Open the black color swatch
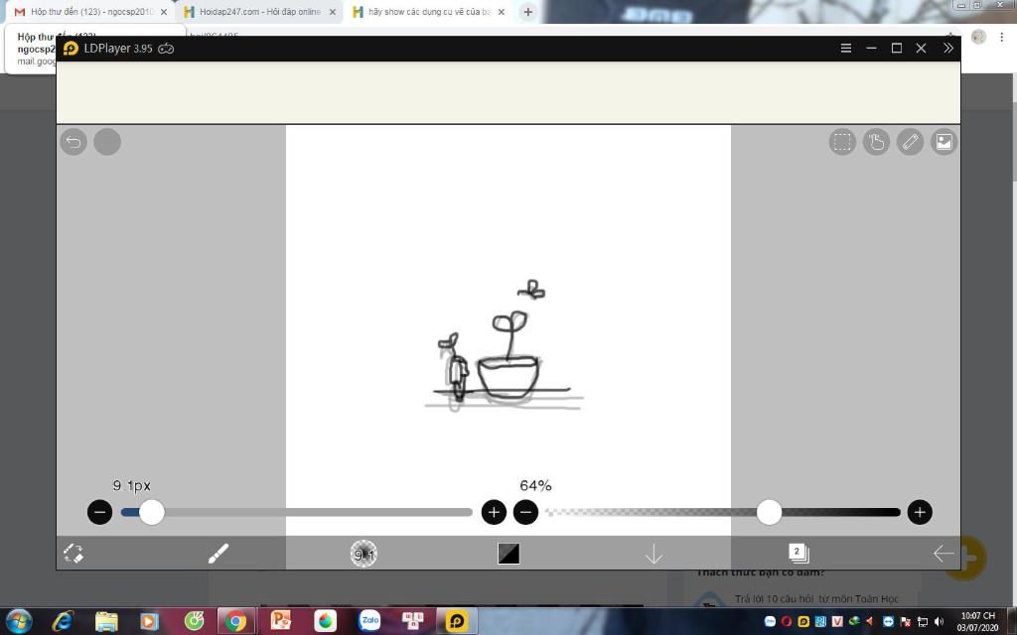This screenshot has width=1017, height=635. (508, 554)
